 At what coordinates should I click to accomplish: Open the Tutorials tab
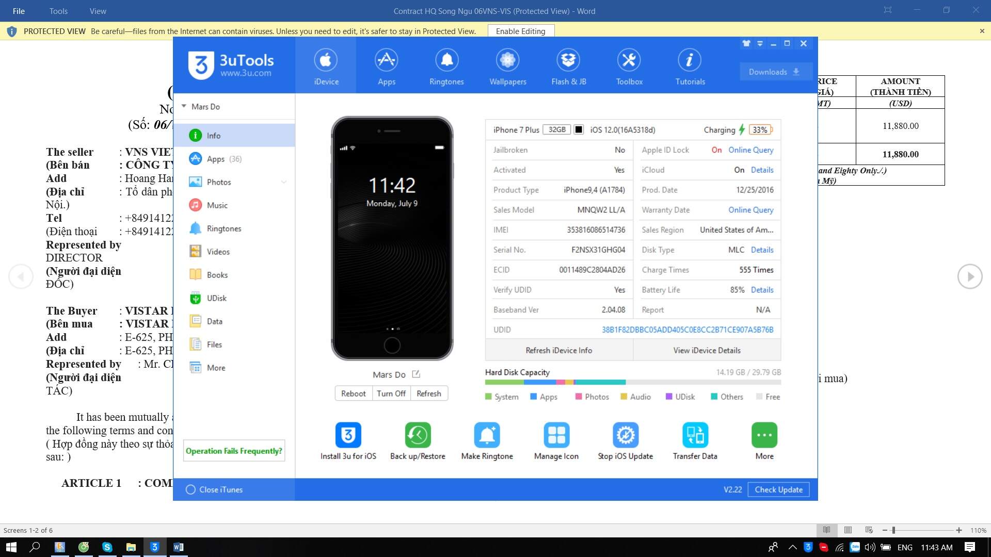coord(690,66)
